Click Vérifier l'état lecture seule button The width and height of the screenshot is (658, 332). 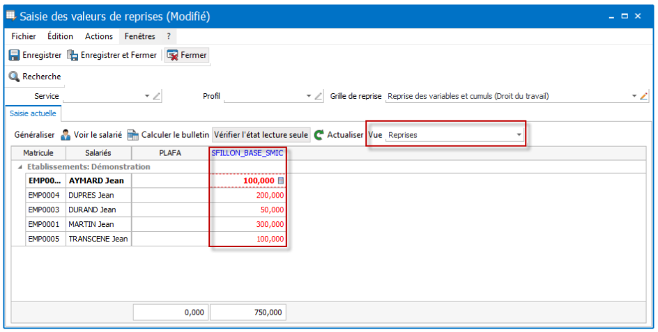261,135
